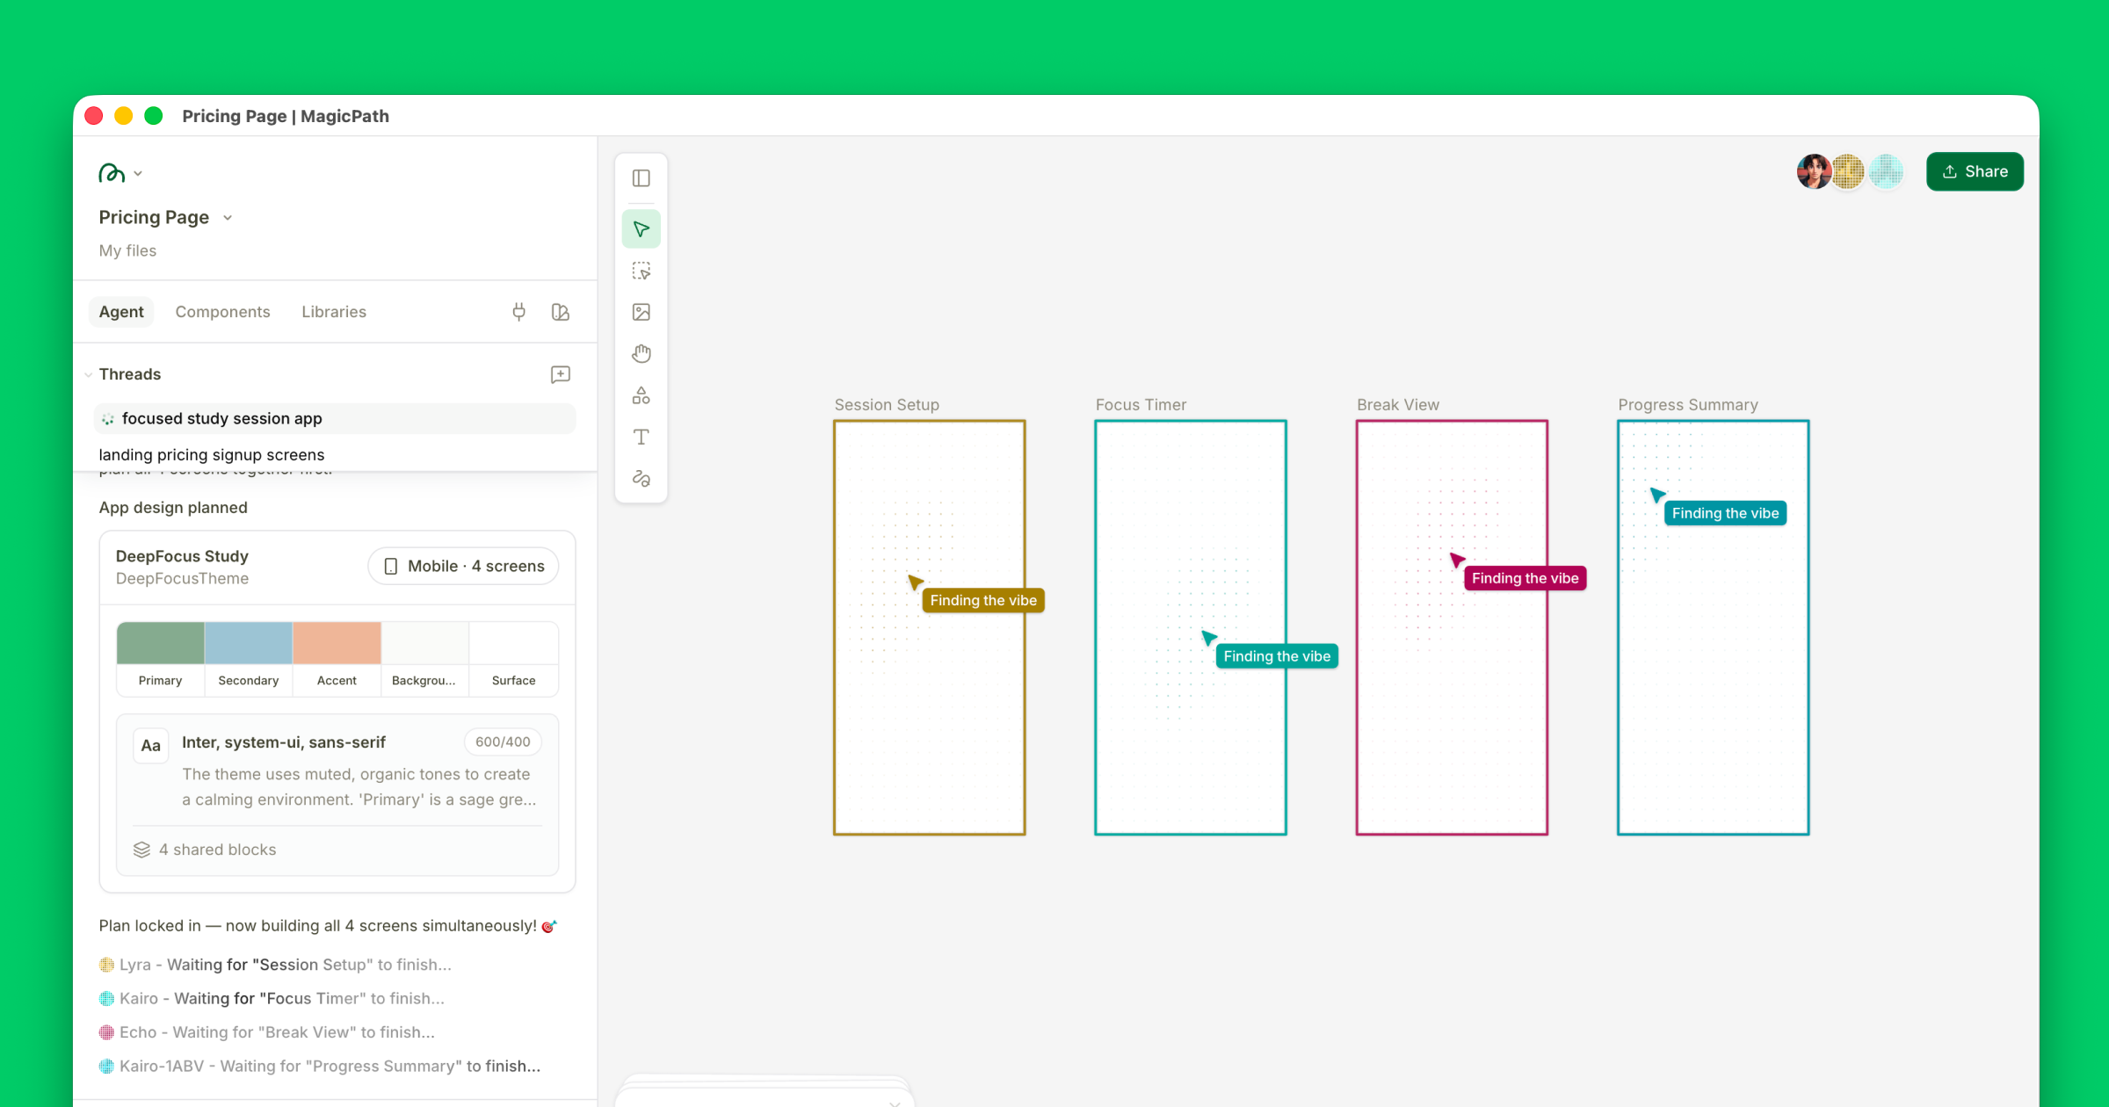2109x1107 pixels.
Task: Click the Aa typography preview tile
Action: [151, 746]
